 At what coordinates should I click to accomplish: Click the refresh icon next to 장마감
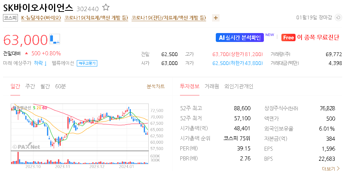coord(338,17)
